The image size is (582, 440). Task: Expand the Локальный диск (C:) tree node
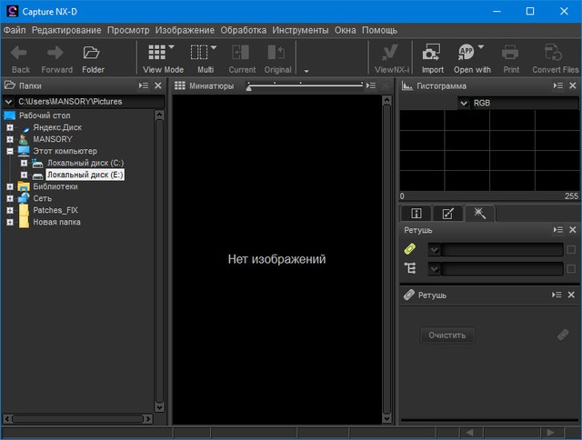click(25, 163)
